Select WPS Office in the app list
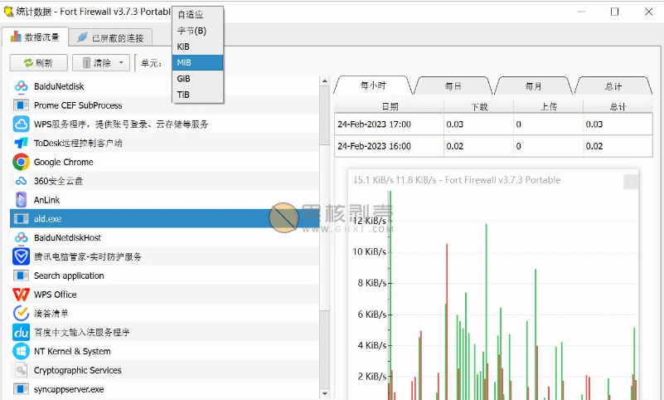This screenshot has width=664, height=400. pyautogui.click(x=164, y=295)
